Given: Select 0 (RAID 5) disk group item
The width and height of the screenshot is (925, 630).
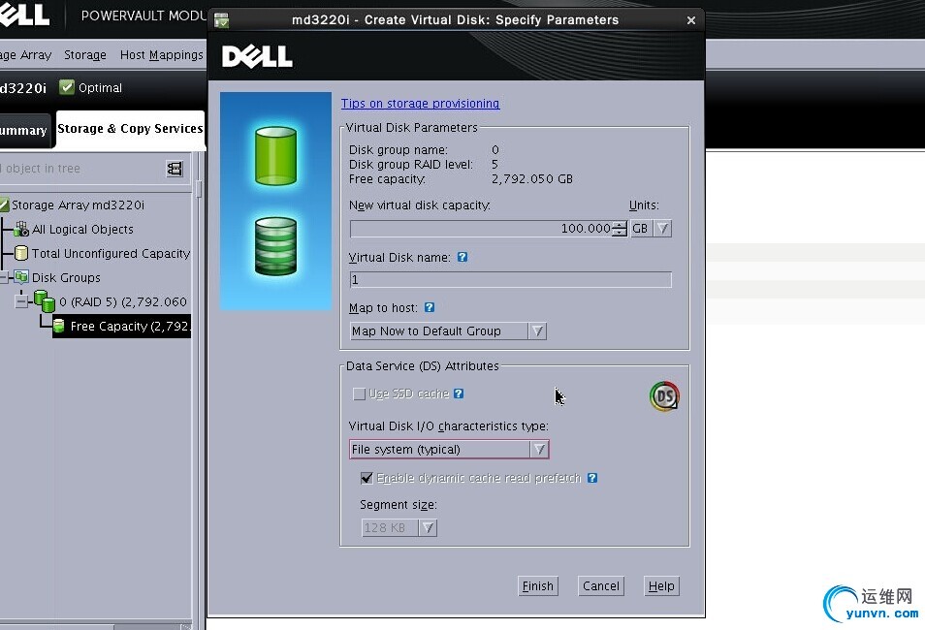Looking at the screenshot, I should pos(123,301).
